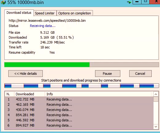Click the 'Start positions and download progress' label
The image size is (160, 133).
[x=81, y=80]
